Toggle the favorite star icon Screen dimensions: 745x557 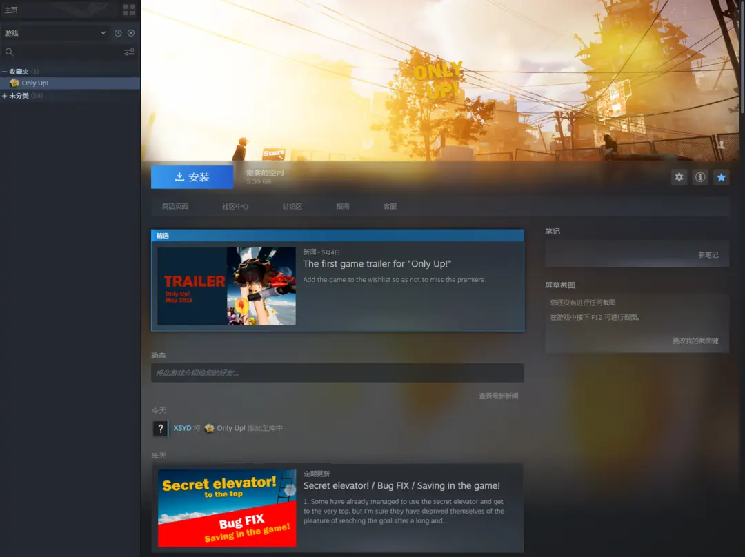click(721, 177)
